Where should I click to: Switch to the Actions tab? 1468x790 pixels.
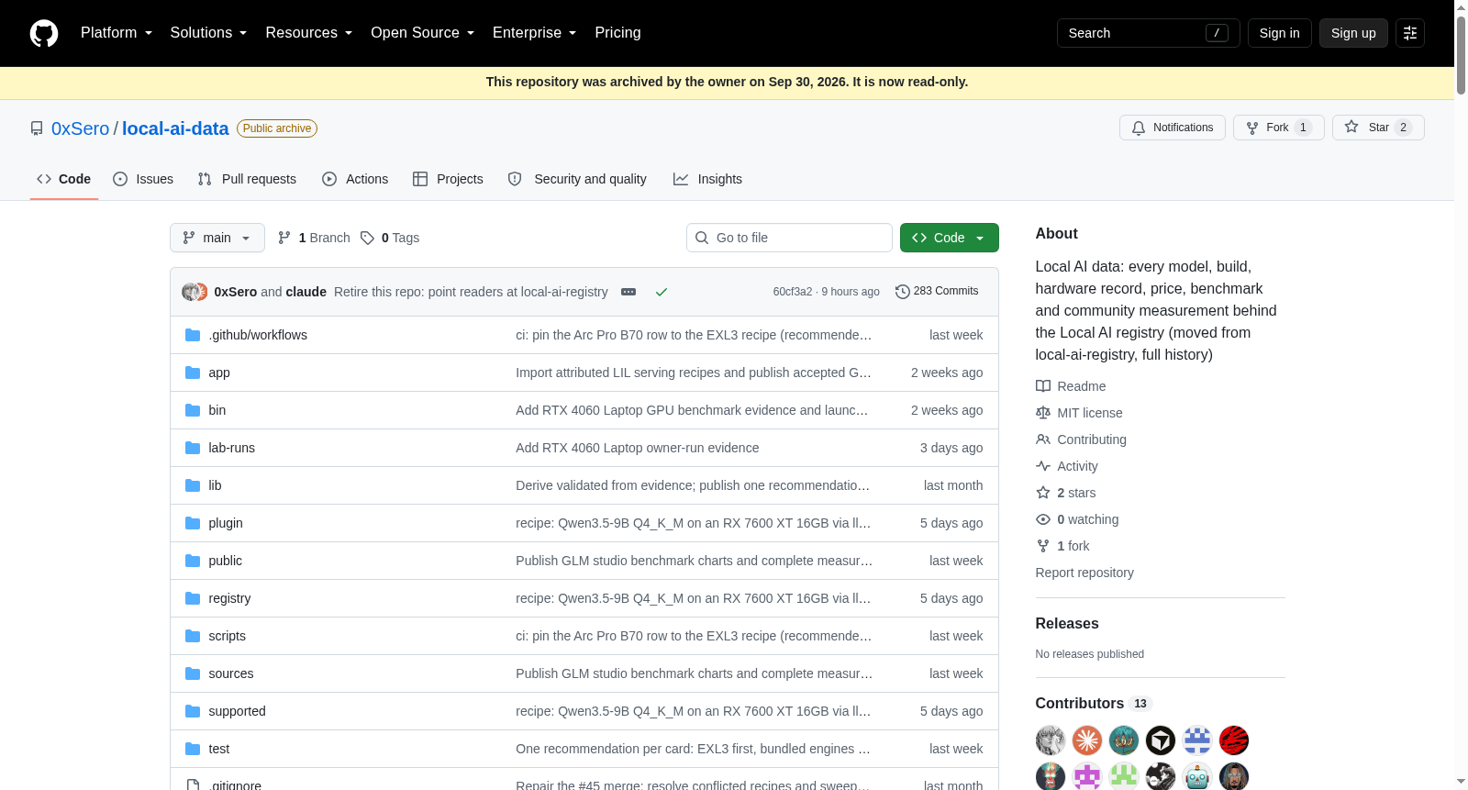[x=355, y=179]
